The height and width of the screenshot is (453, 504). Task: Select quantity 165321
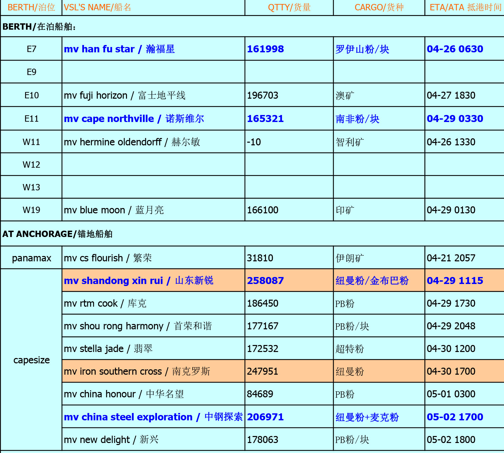coord(289,118)
